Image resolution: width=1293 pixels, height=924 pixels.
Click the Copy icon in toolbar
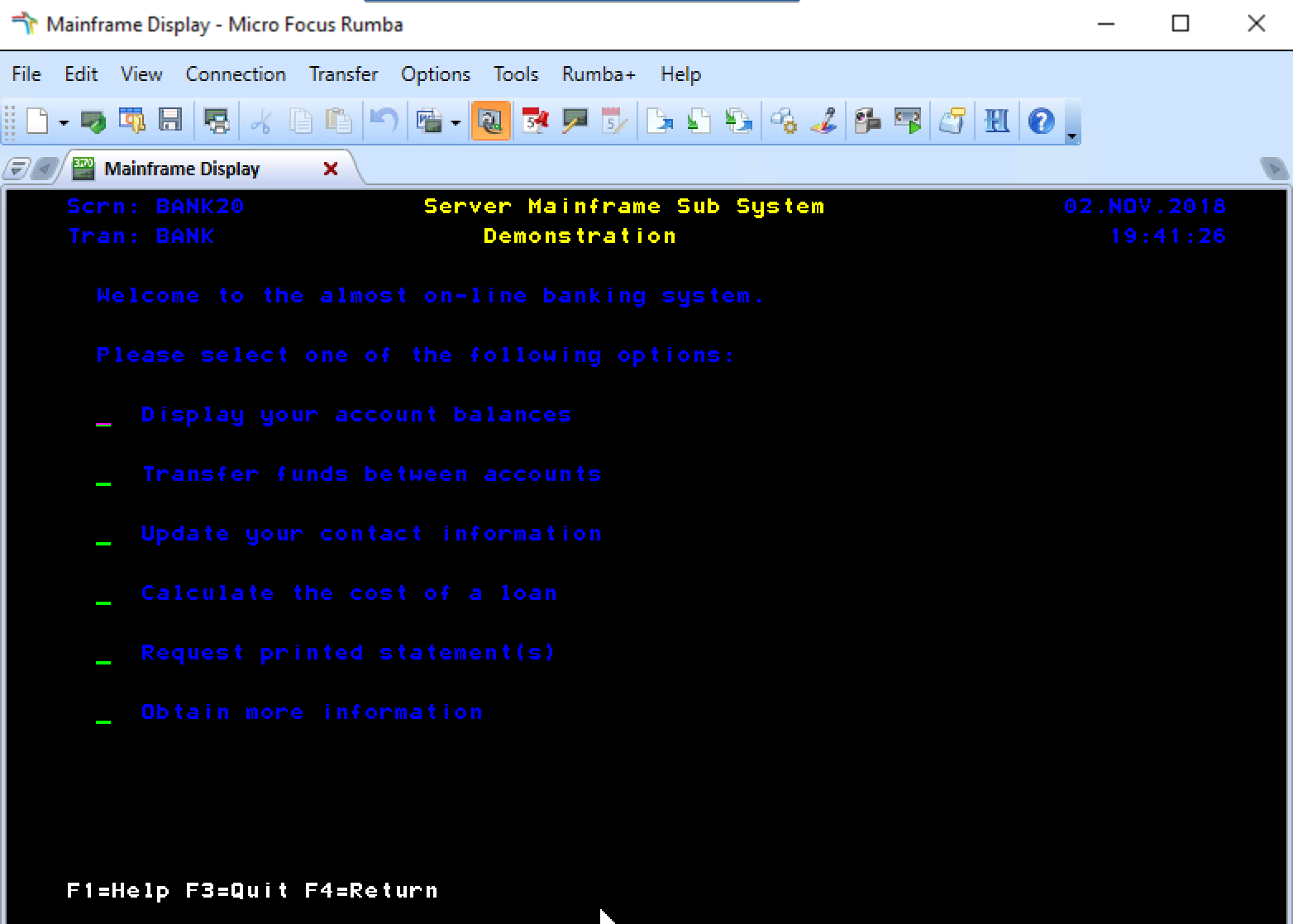click(300, 122)
